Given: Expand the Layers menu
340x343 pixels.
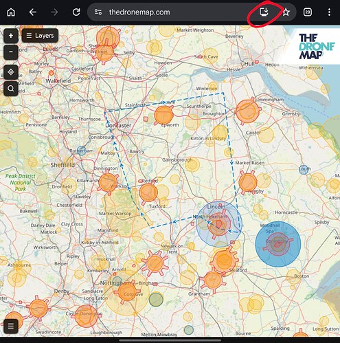Looking at the screenshot, I should point(40,36).
